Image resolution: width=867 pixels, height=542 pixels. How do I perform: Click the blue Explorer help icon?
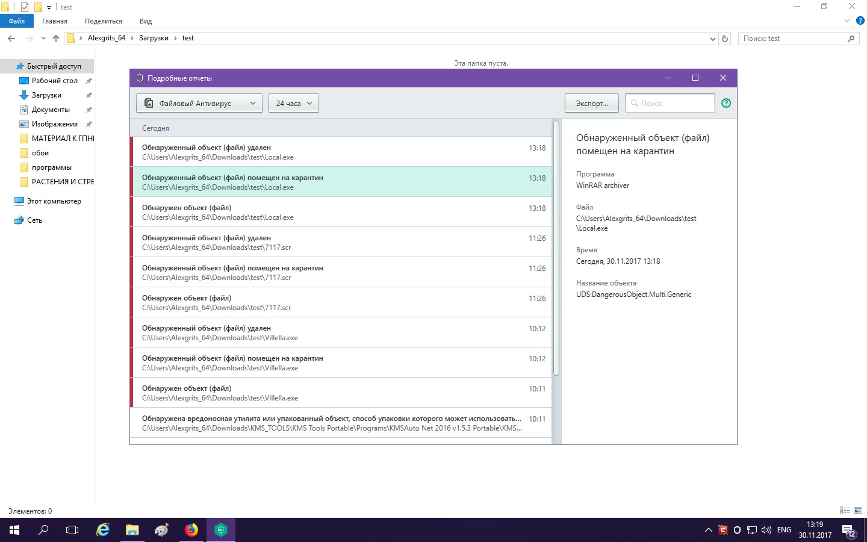tap(860, 20)
